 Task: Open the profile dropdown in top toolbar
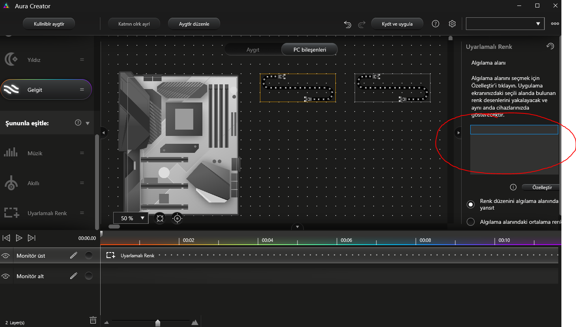click(505, 24)
